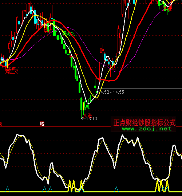182x196 pixels.
Task: Click the 14.52 - 14.55 price gap label
Action: point(111,92)
